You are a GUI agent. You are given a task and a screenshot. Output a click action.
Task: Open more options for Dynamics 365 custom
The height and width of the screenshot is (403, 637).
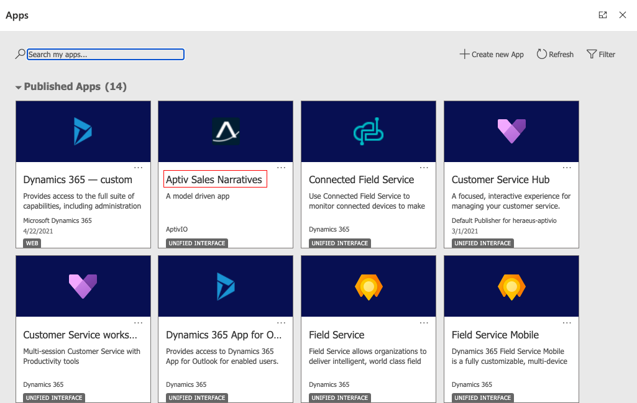(138, 168)
